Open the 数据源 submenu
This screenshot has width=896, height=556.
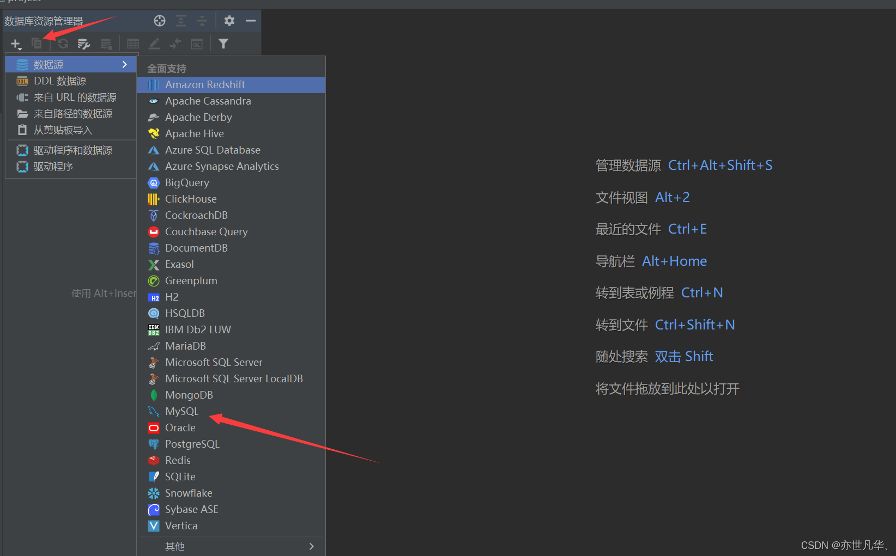coord(71,64)
